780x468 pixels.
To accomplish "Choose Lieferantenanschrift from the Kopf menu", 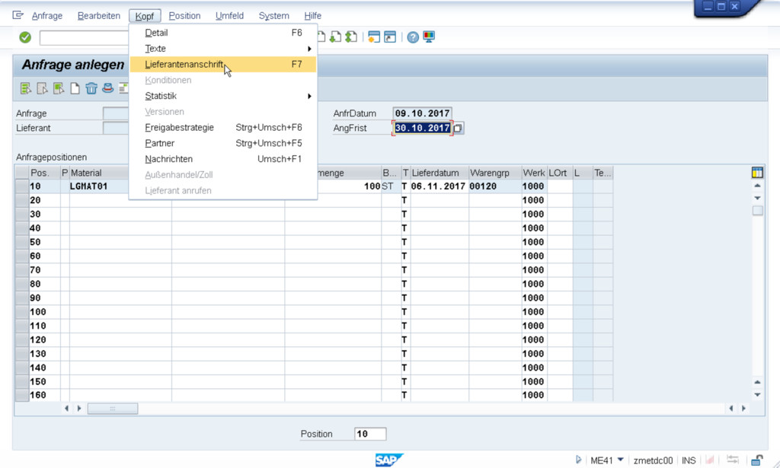I will (184, 65).
